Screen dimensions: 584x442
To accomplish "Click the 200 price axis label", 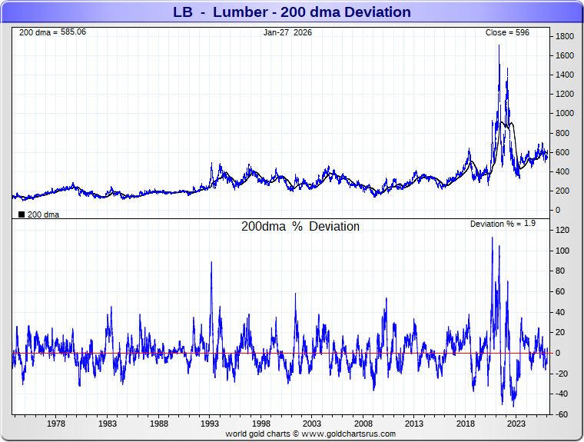I will 562,191.
